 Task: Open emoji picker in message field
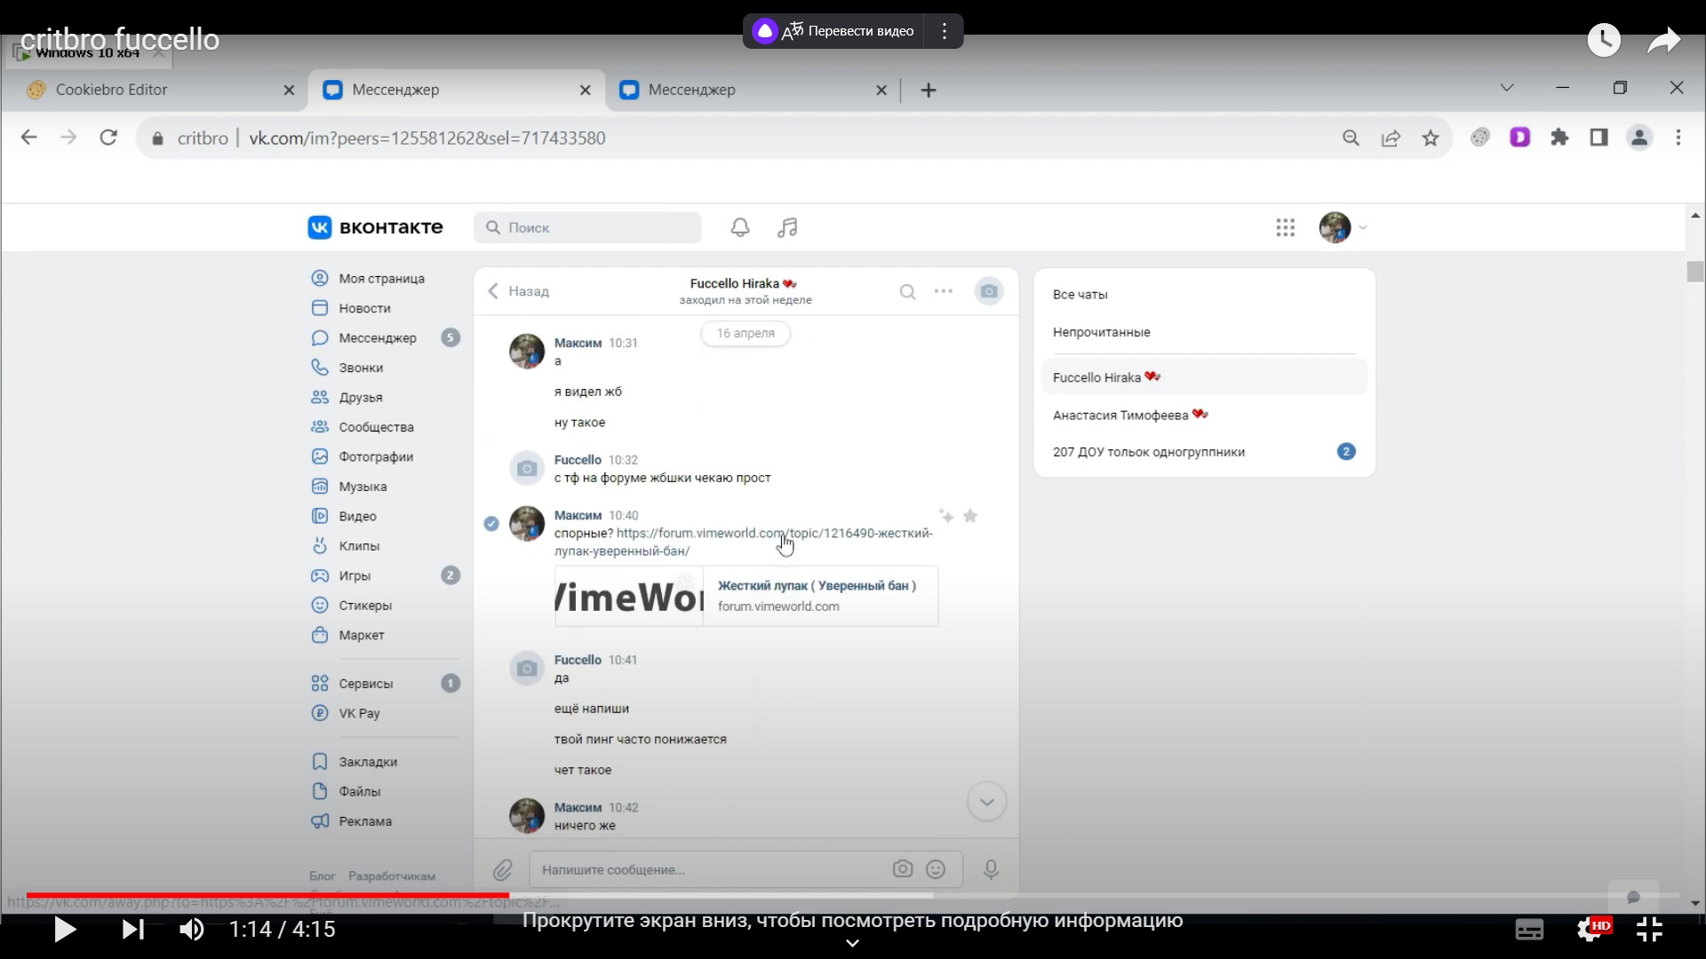(x=936, y=869)
